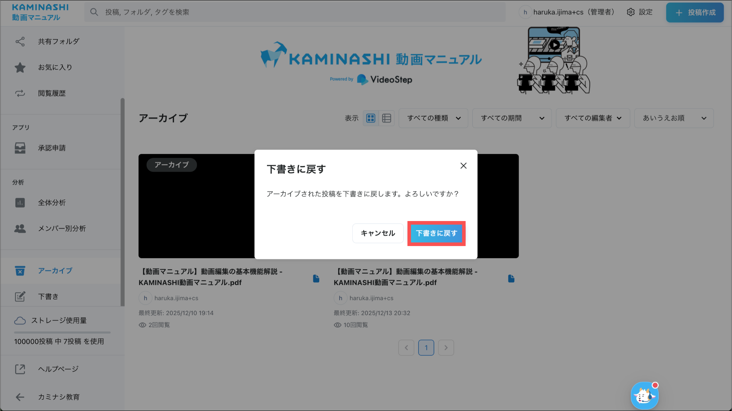Screen dimensions: 732x411
Task: Click the キャンセル button
Action: point(378,233)
